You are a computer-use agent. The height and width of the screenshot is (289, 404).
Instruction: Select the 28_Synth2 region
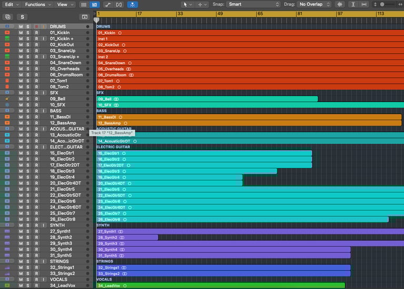pyautogui.click(x=127, y=238)
